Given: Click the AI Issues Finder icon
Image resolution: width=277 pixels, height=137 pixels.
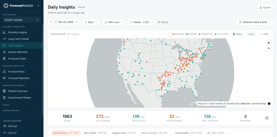Looking at the screenshot, I should [x=4, y=59].
